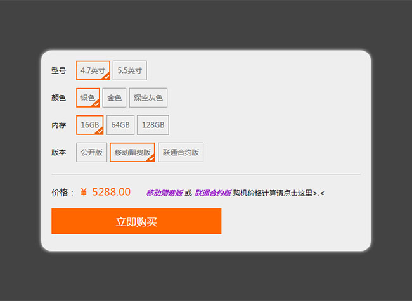Click the checkmark badge on 16GB option

coord(100,131)
